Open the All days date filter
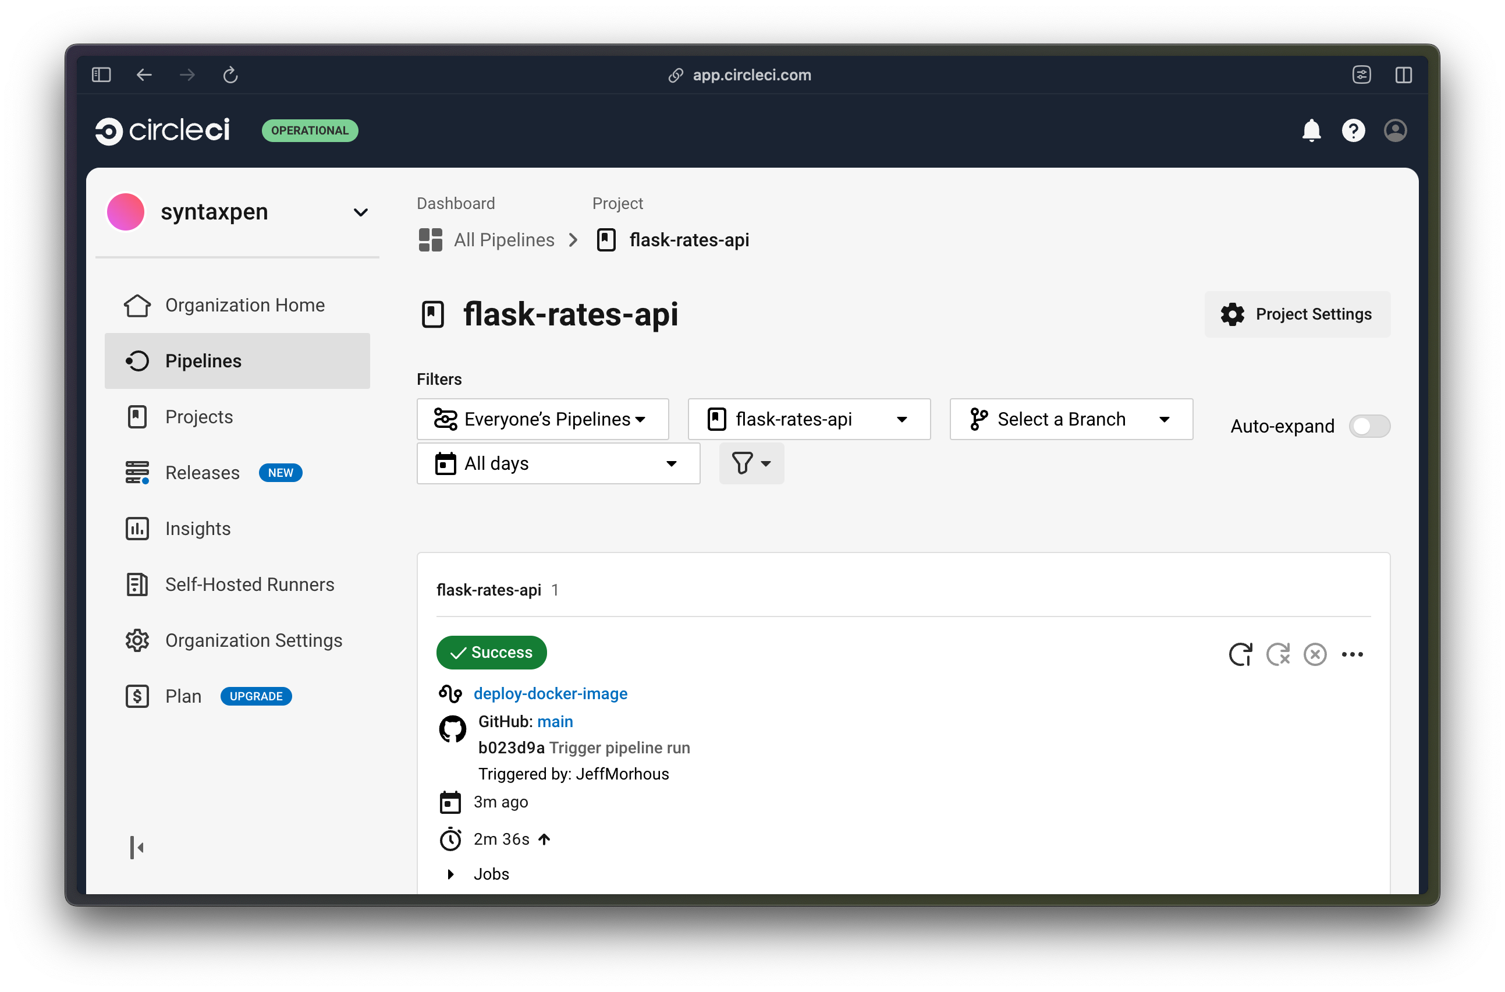1505x992 pixels. [x=558, y=463]
